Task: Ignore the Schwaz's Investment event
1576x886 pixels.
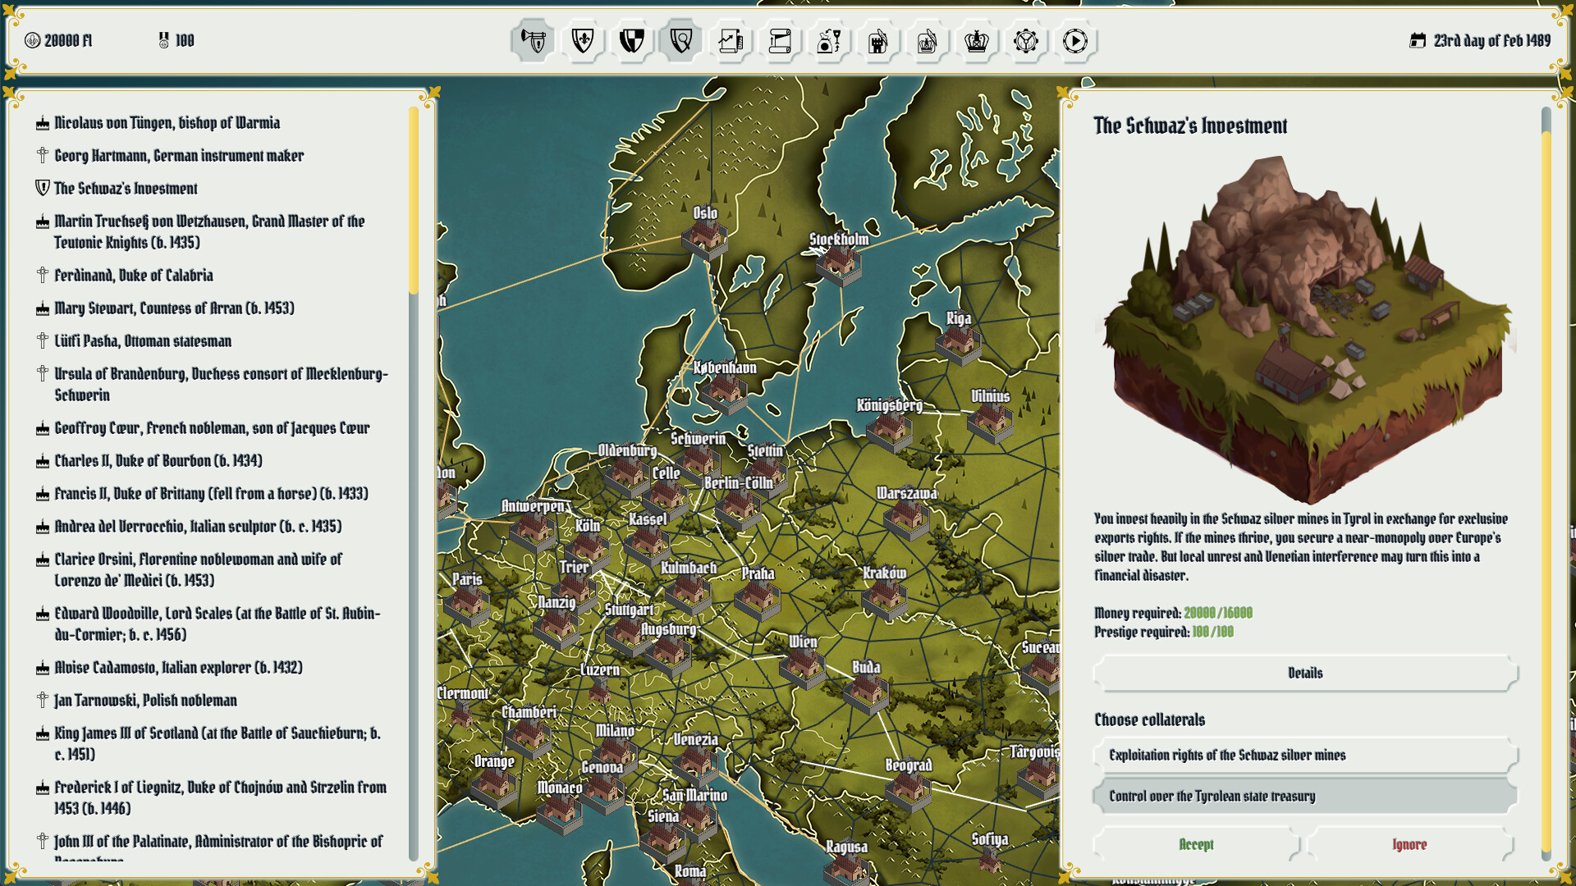Action: 1409,844
